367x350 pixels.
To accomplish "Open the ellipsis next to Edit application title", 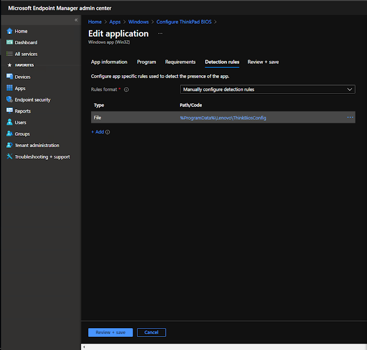I will (x=160, y=33).
